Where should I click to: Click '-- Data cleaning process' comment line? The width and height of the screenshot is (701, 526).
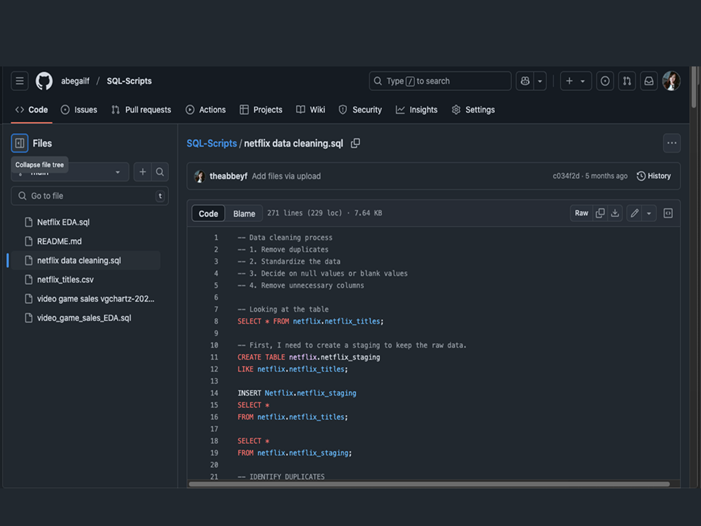tap(285, 238)
